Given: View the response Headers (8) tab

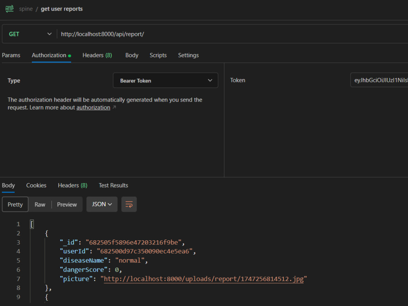Looking at the screenshot, I should coord(73,185).
